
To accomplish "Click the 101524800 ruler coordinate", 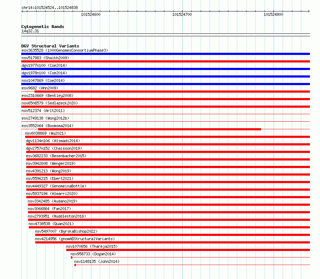I will click(x=273, y=14).
